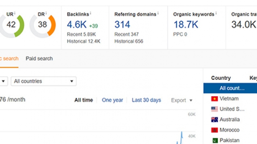
Task: Select the One year range
Action: click(x=112, y=100)
